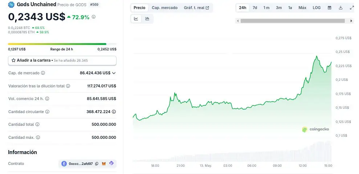359x174 pixels.
Task: Select the 1a time range
Action: [290, 8]
